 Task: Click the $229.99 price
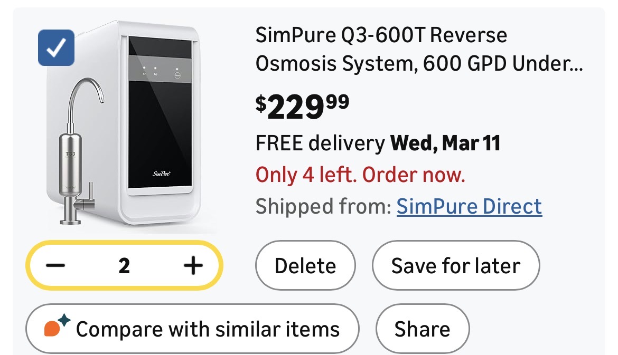click(302, 106)
